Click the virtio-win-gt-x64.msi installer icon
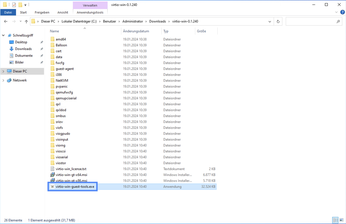Viewport: 346px width, 224px height. coord(52,175)
